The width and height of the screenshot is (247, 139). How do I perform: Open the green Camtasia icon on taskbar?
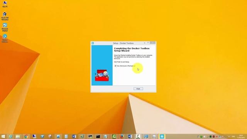[114, 136]
